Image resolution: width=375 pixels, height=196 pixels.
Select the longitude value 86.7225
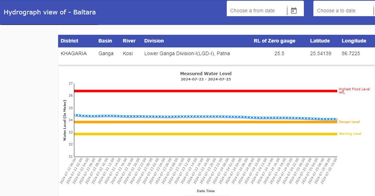(x=351, y=53)
